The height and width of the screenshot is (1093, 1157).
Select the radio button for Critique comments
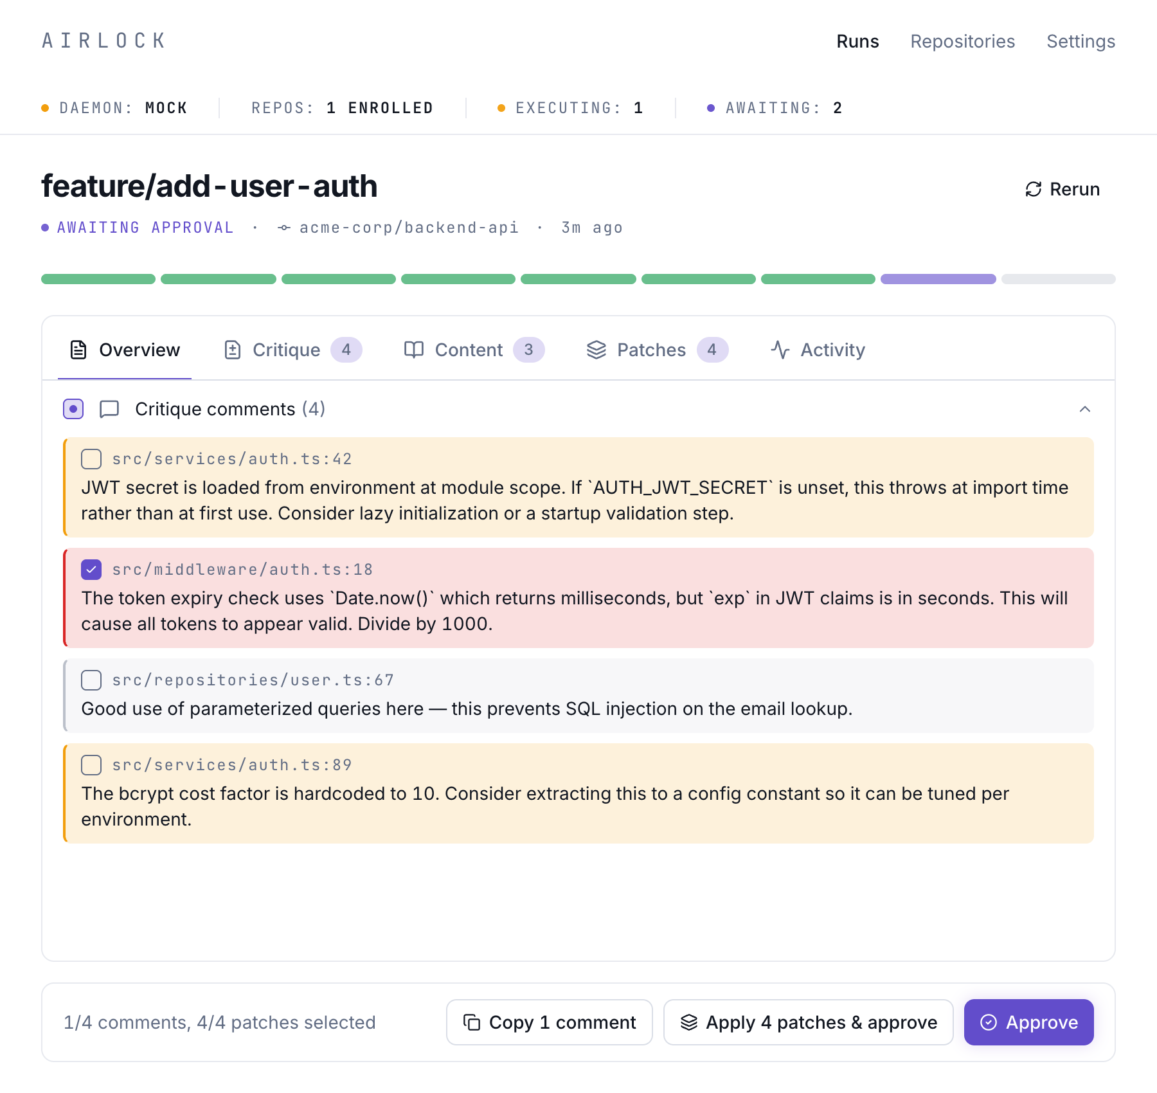pyautogui.click(x=73, y=409)
